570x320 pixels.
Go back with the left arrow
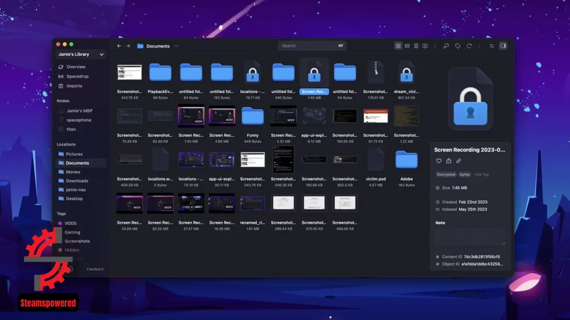[x=119, y=46]
